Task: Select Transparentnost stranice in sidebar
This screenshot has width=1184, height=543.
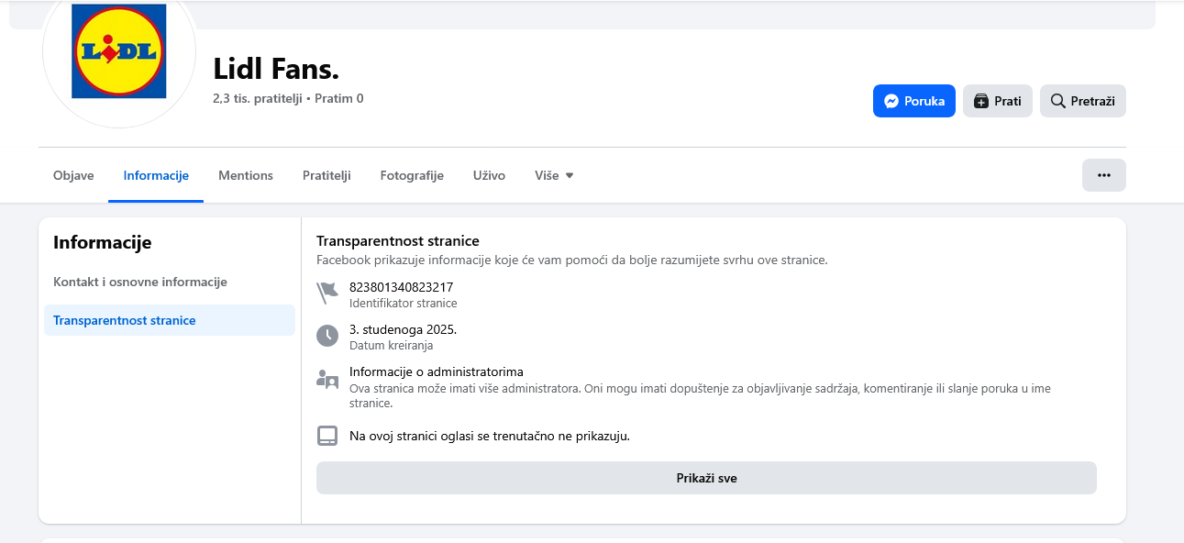Action: click(125, 320)
